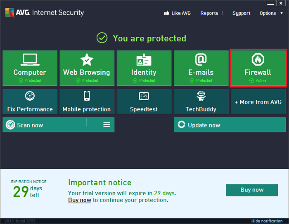
Task: Click the thumbs-up Like AVG icon
Action: click(167, 13)
